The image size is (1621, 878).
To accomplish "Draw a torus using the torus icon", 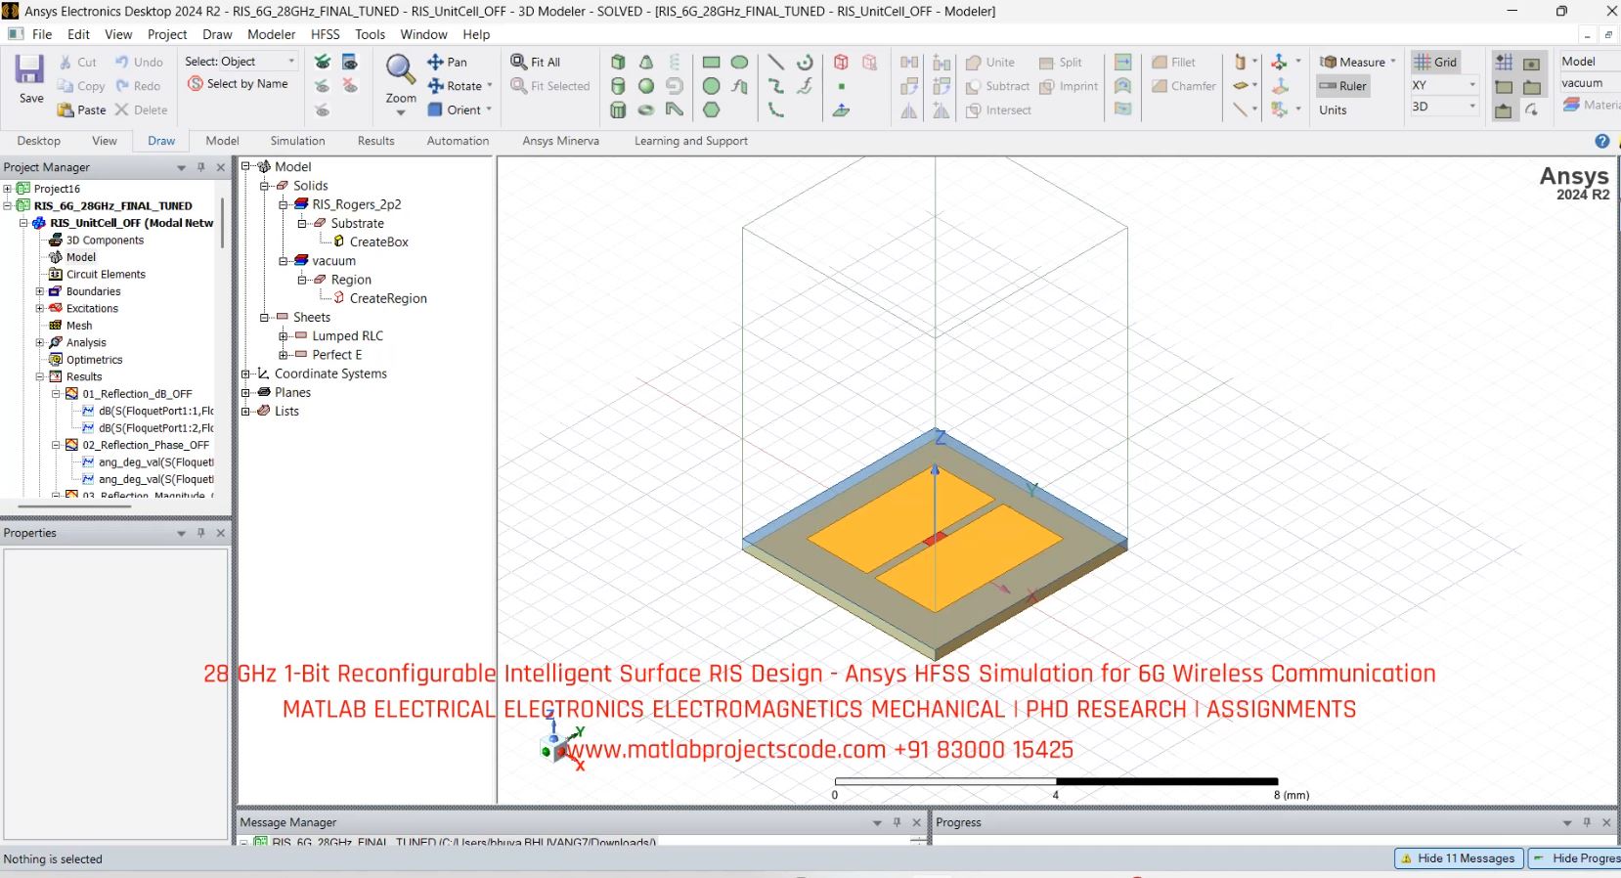I will [646, 110].
